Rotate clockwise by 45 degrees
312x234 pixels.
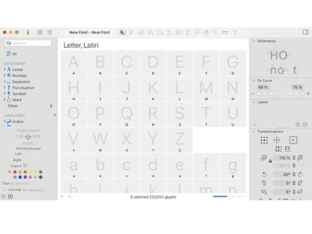coord(300,174)
